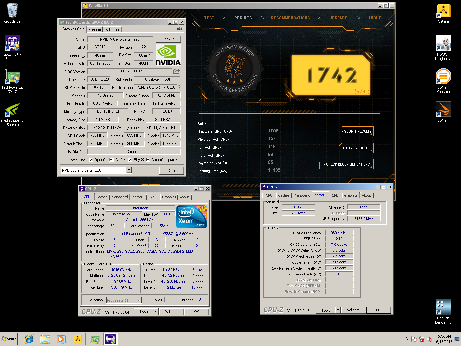Click the Intel Xeon inside logo in CPU-Z
The width and height of the screenshot is (461, 346).
(x=192, y=216)
